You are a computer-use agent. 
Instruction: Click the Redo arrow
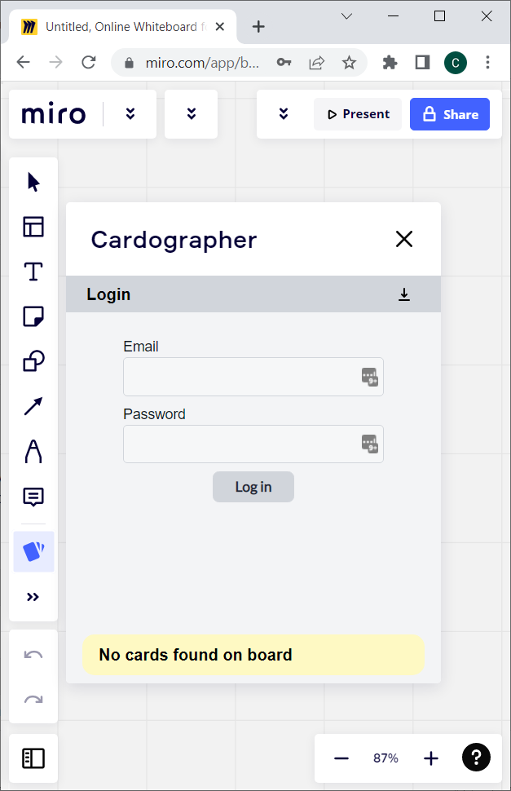point(33,699)
